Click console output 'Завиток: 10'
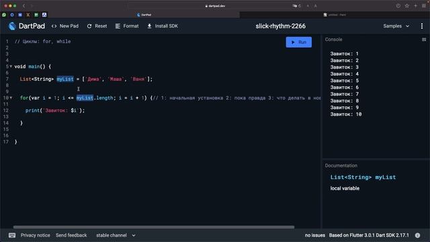 [x=346, y=114]
